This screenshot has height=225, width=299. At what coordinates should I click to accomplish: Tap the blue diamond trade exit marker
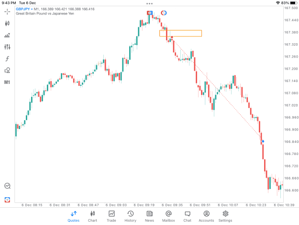tap(263, 141)
